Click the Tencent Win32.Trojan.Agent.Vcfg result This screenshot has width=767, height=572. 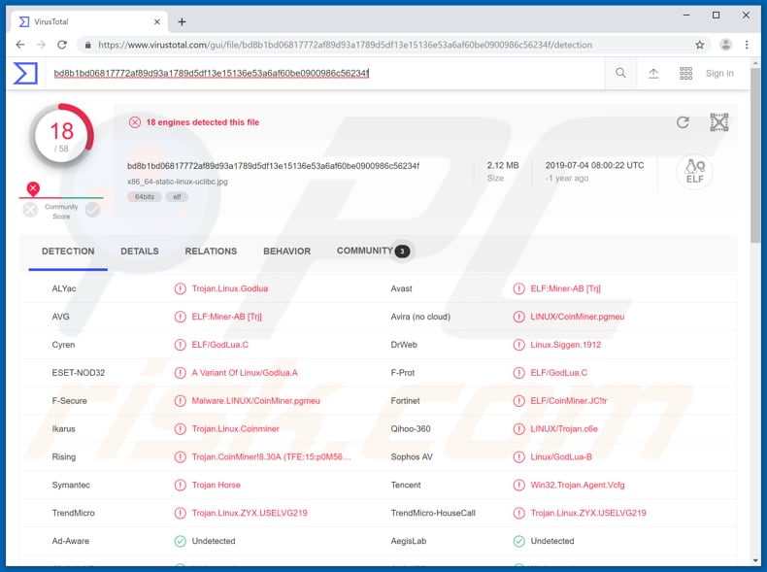[x=578, y=485]
